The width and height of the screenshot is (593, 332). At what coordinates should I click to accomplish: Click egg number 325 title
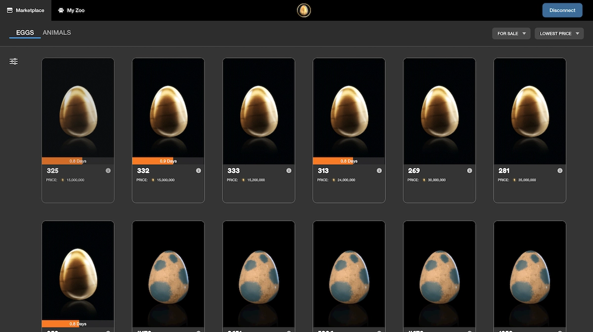52,171
